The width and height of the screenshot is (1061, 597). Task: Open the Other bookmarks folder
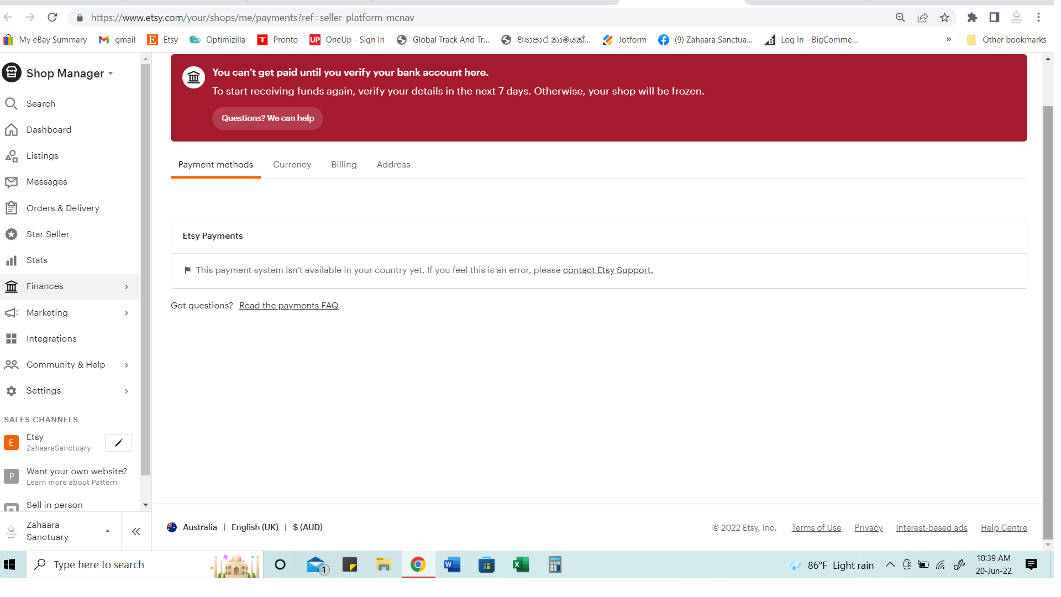coord(1006,40)
